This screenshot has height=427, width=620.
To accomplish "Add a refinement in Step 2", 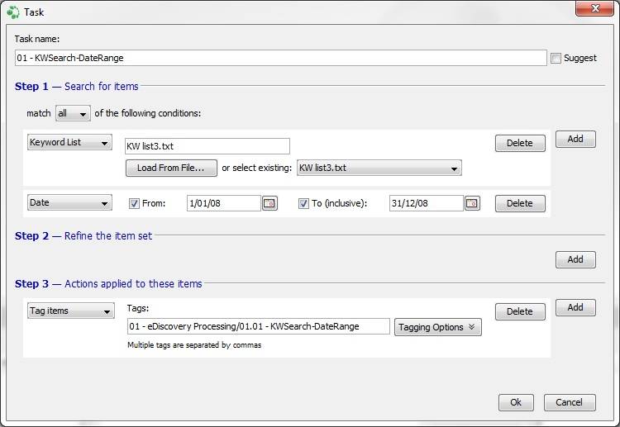I will (575, 259).
